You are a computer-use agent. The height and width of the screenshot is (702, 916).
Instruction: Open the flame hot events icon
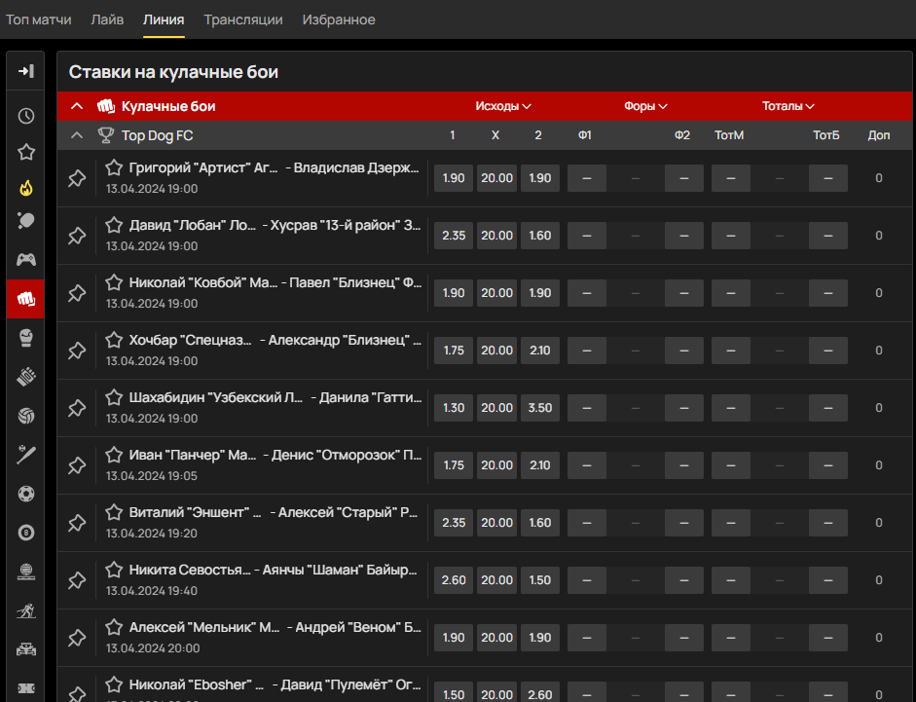(25, 188)
